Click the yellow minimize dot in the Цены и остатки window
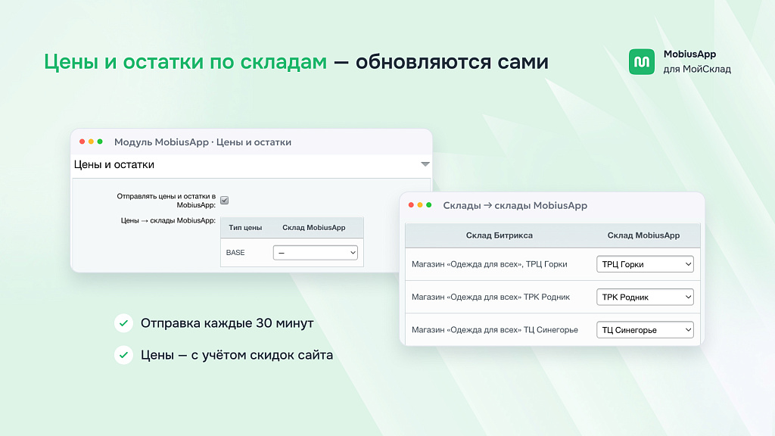775x436 pixels. pyautogui.click(x=91, y=142)
